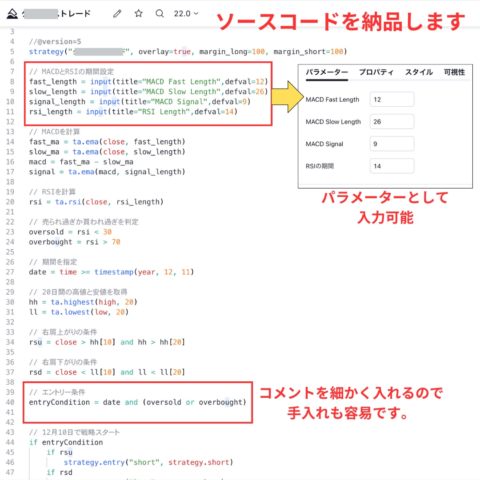Click the oversold = rsi < 30 line
This screenshot has height=480, width=480.
point(70,232)
